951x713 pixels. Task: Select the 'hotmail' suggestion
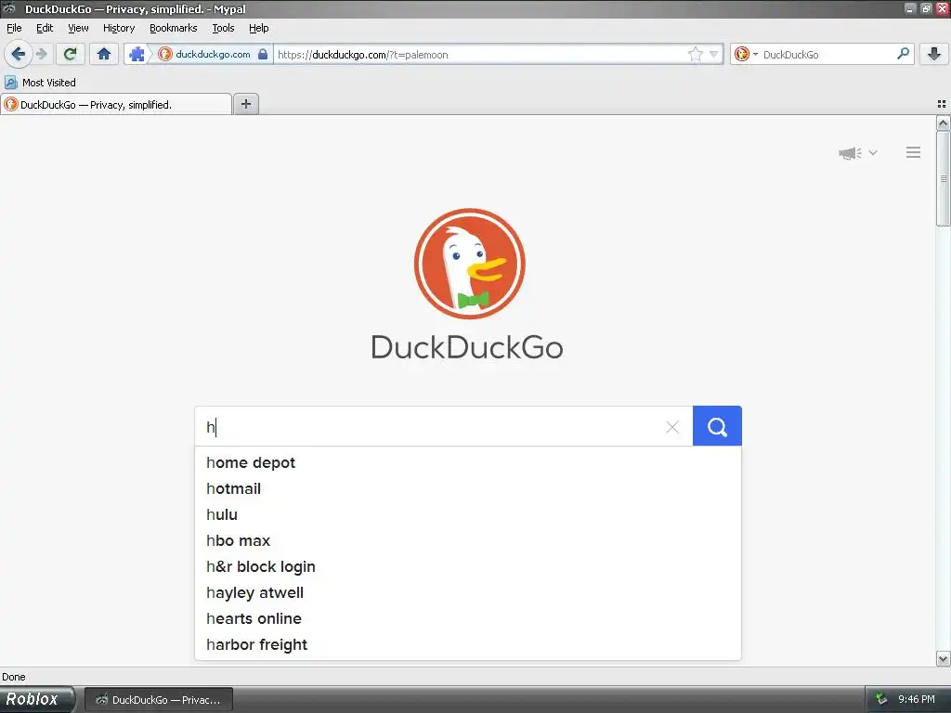point(468,488)
